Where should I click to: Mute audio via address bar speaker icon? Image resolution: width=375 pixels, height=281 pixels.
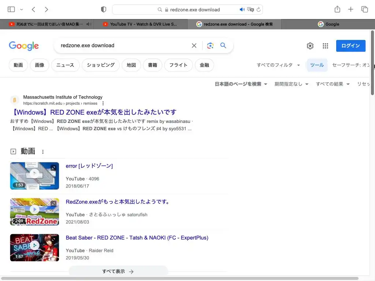[x=242, y=10]
